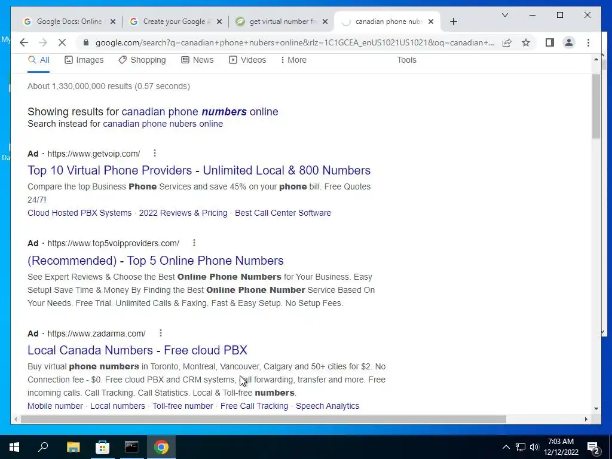Open Best Call Center Software sitelink
This screenshot has height=459, width=612.
point(283,213)
